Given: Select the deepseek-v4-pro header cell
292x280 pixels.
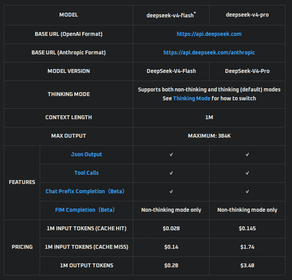Looking at the screenshot, I should click(x=247, y=15).
